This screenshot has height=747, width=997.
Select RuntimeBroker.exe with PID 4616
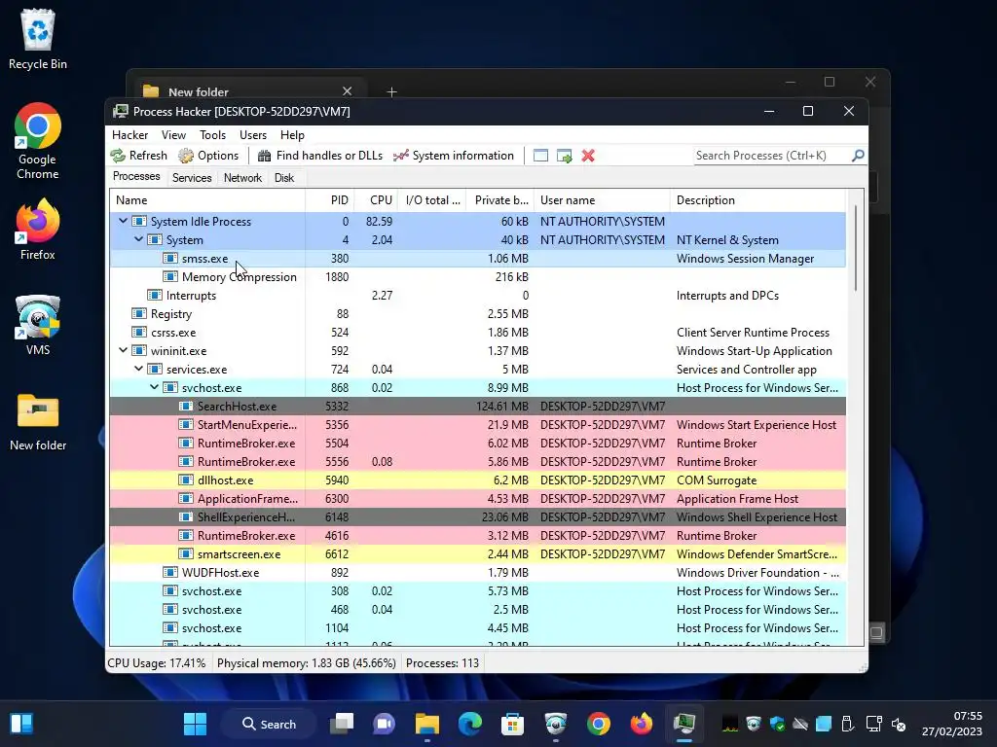point(477,536)
